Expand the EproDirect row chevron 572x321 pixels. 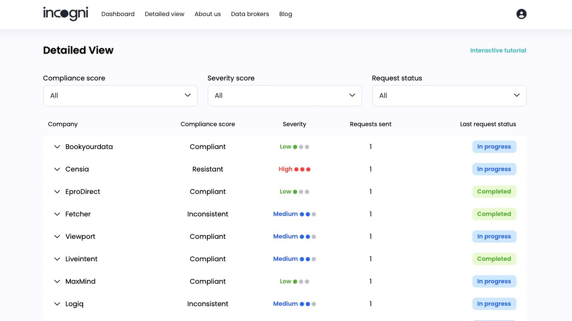pyautogui.click(x=57, y=192)
